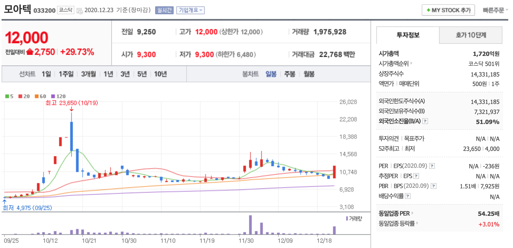Click the 목표주가 label

coord(414,139)
